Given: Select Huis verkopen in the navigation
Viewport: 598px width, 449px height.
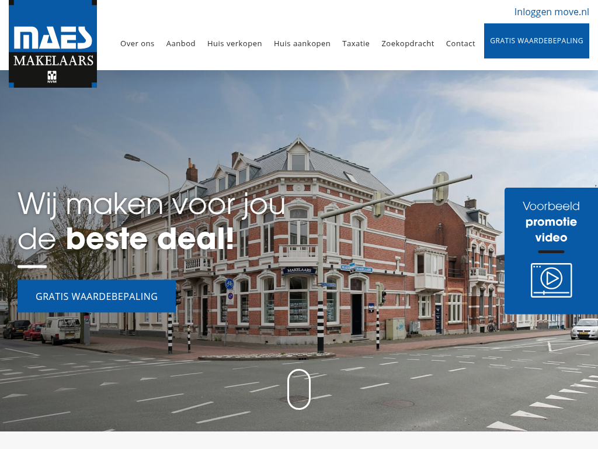Looking at the screenshot, I should (234, 43).
